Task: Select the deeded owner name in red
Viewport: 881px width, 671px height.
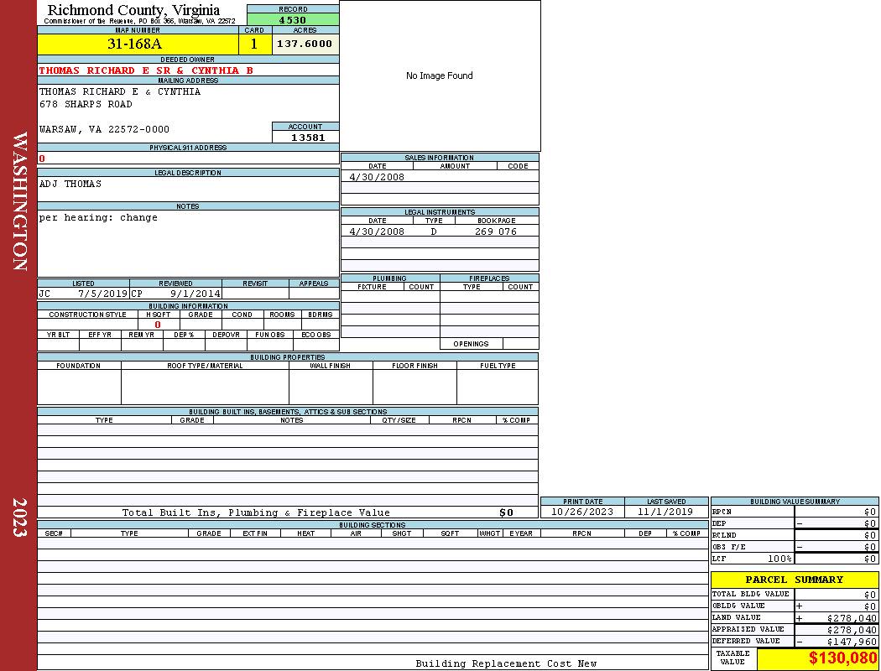Action: (146, 70)
